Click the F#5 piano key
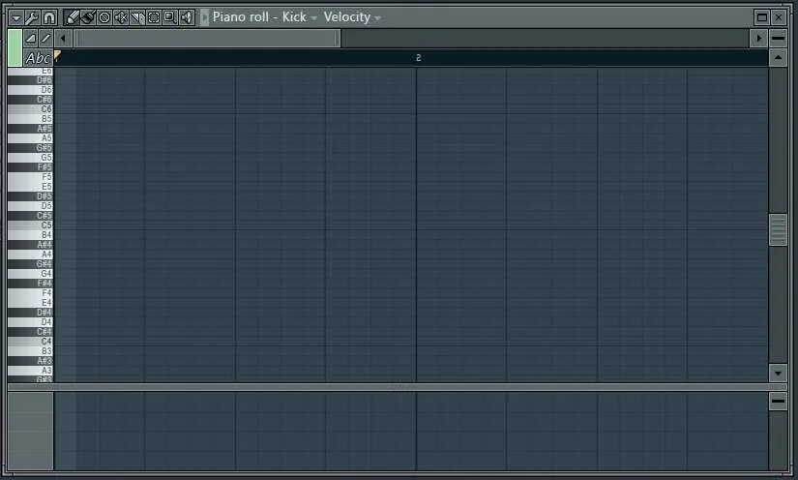The image size is (798, 480). point(31,167)
